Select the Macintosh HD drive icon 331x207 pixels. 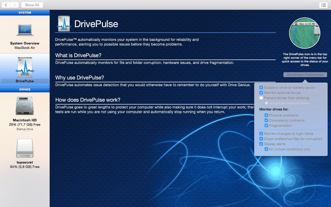(25, 106)
